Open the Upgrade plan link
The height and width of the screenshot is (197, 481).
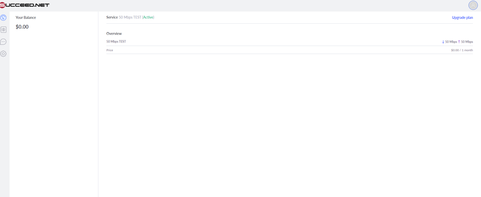tap(463, 17)
